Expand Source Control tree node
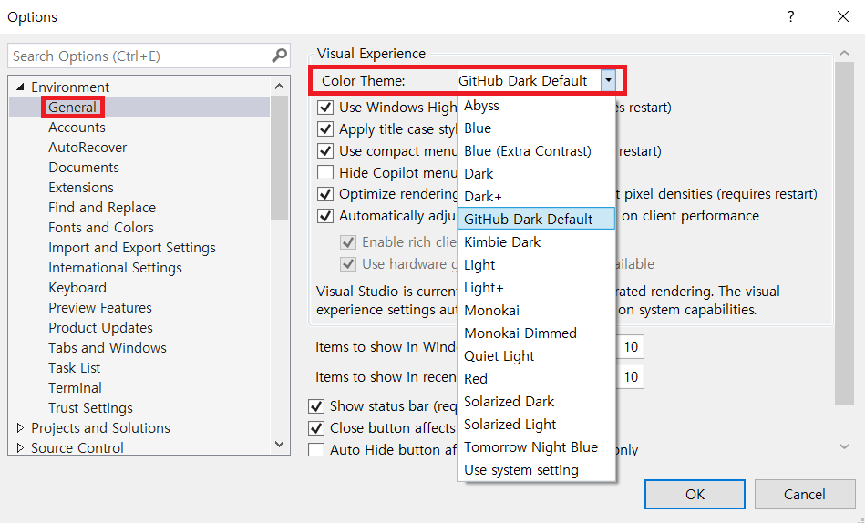Viewport: 865px width, 523px height. [20, 447]
